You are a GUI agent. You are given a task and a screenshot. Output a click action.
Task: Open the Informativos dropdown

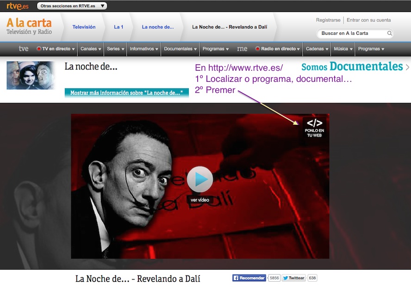144,48
